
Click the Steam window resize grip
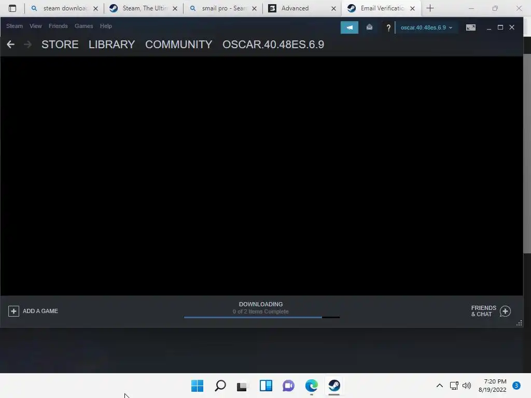519,323
